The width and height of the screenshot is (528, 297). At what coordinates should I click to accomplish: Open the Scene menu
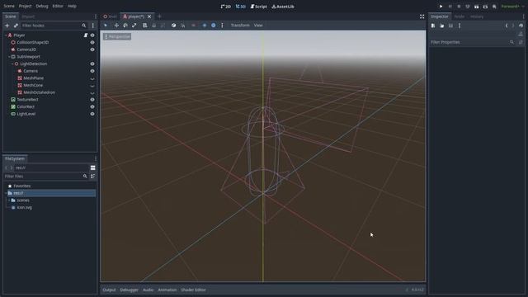click(9, 6)
